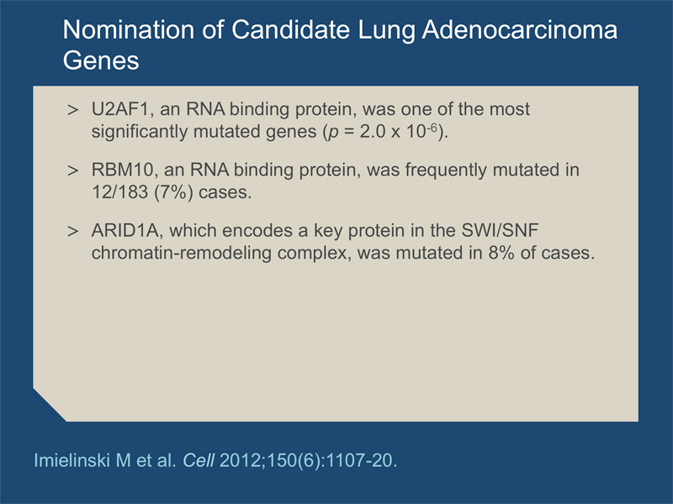This screenshot has width=673, height=504.
Task: Click the arrow bullet before U2AF1
Action: click(73, 110)
